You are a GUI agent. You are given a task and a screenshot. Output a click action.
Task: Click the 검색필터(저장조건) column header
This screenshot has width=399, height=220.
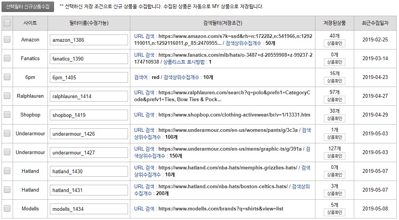[x=223, y=23]
